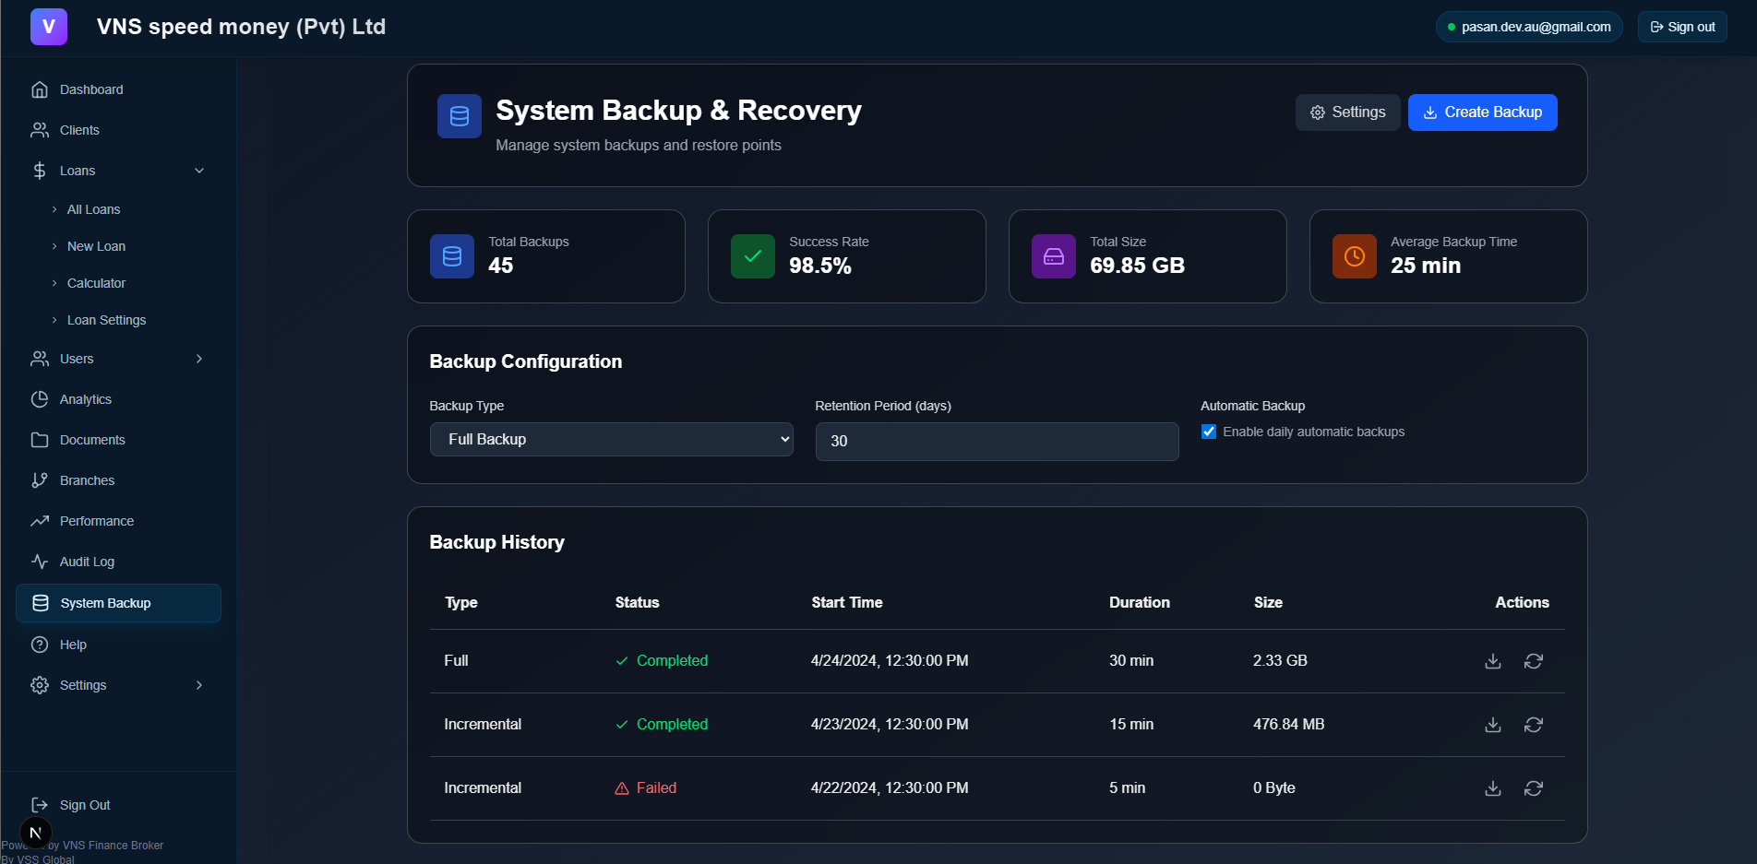The image size is (1757, 864).
Task: Click the Success Rate checkmark icon
Action: coord(753,256)
